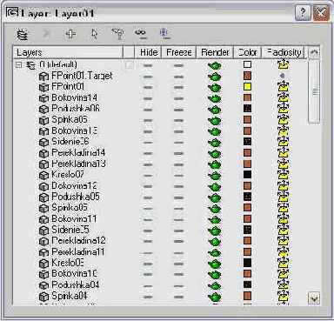Click the Render teapot in Perekladina13 row
334x321 pixels.
click(215, 164)
